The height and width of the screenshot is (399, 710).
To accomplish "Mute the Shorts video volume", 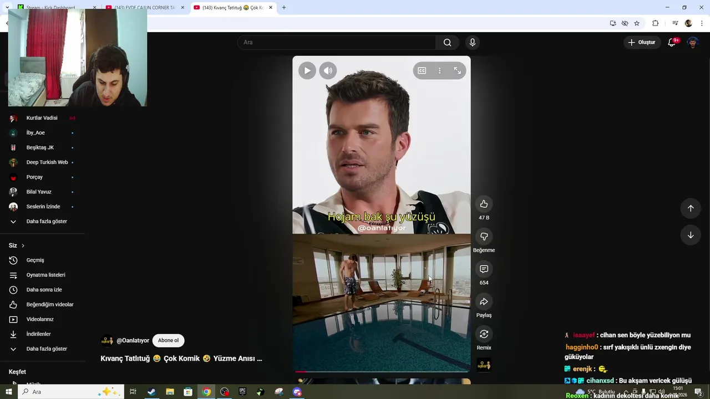I will tap(328, 70).
